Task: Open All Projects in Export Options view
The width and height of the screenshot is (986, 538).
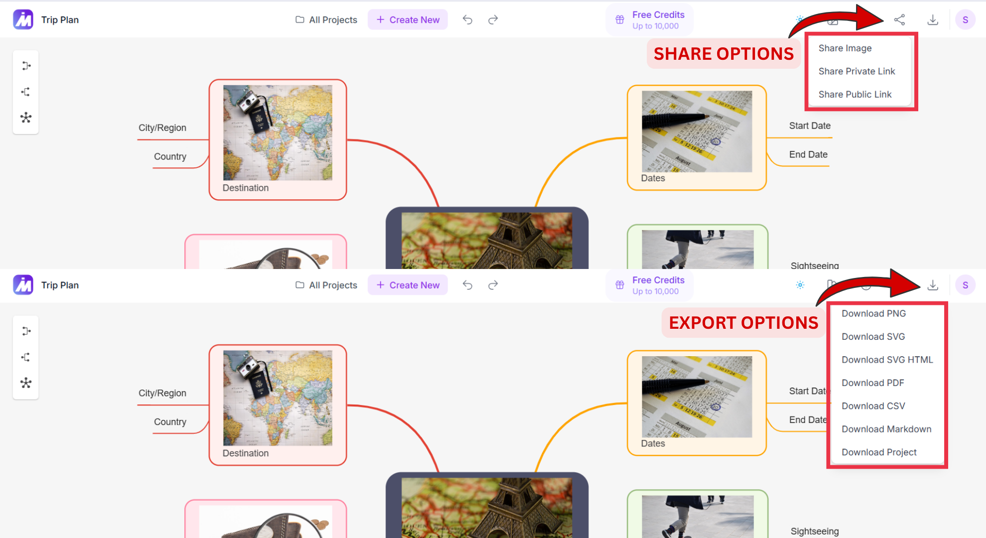Action: (x=326, y=285)
